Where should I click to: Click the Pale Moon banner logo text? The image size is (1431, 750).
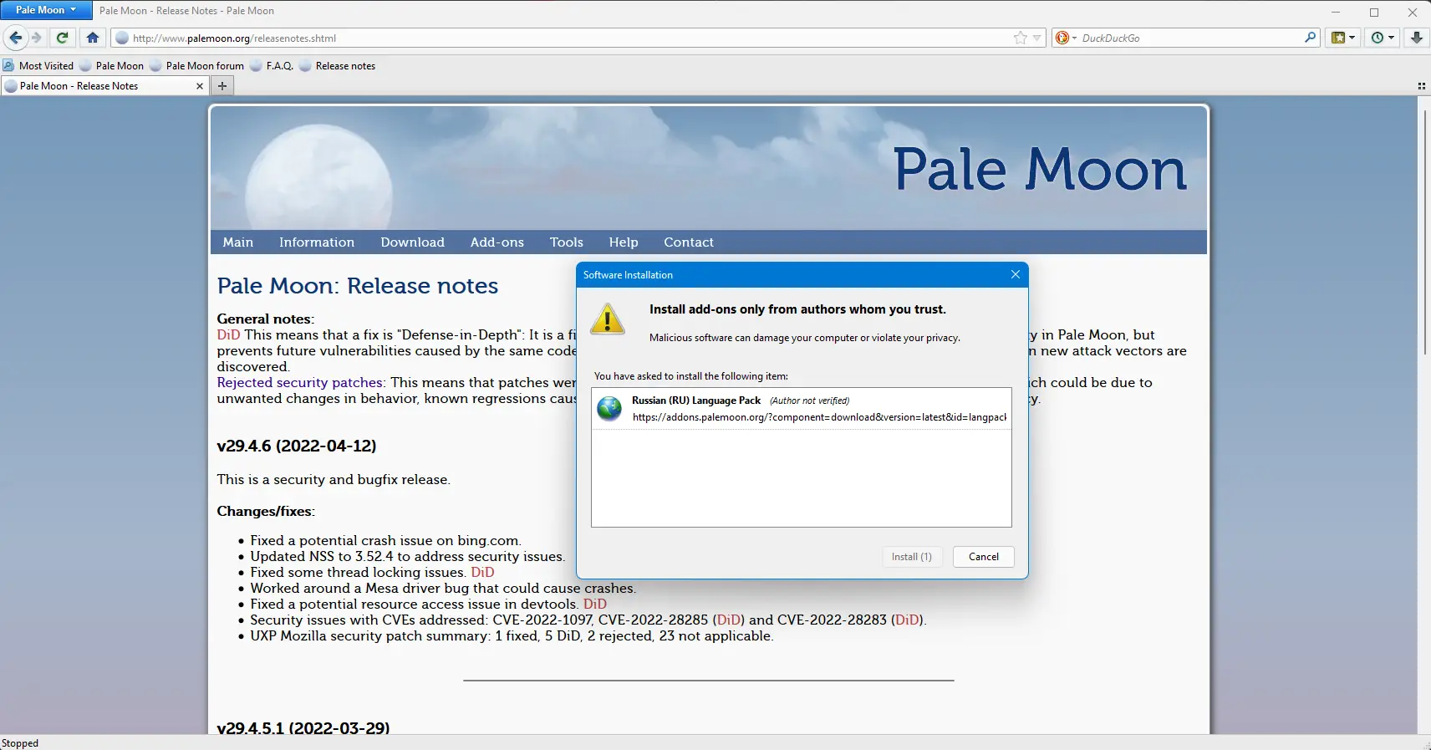(1040, 170)
